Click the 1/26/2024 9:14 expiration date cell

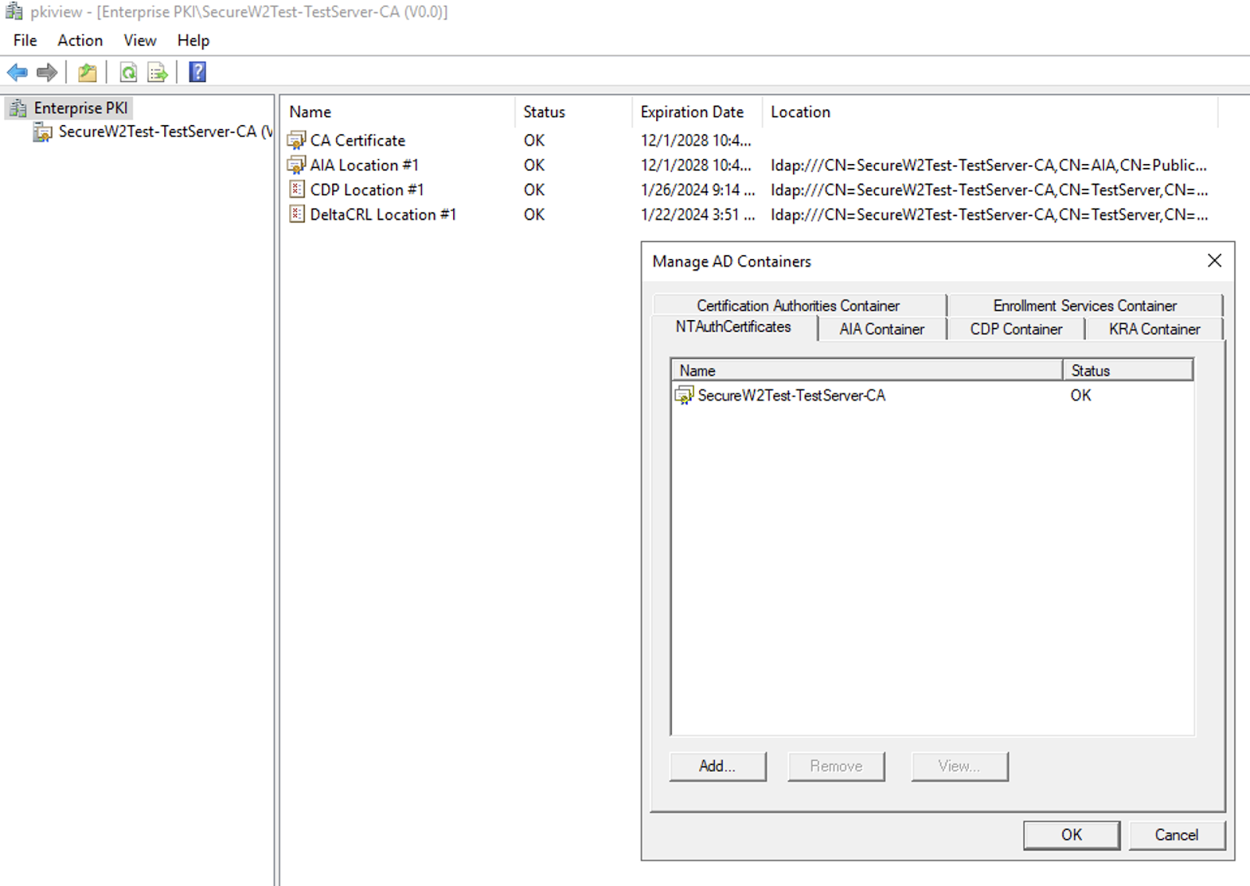click(698, 190)
